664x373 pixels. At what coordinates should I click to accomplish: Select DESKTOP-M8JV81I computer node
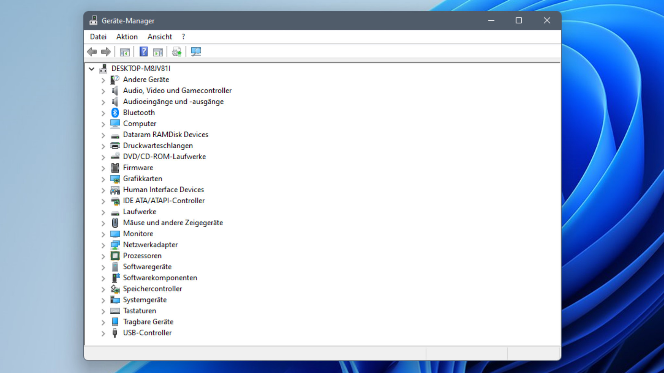point(140,68)
